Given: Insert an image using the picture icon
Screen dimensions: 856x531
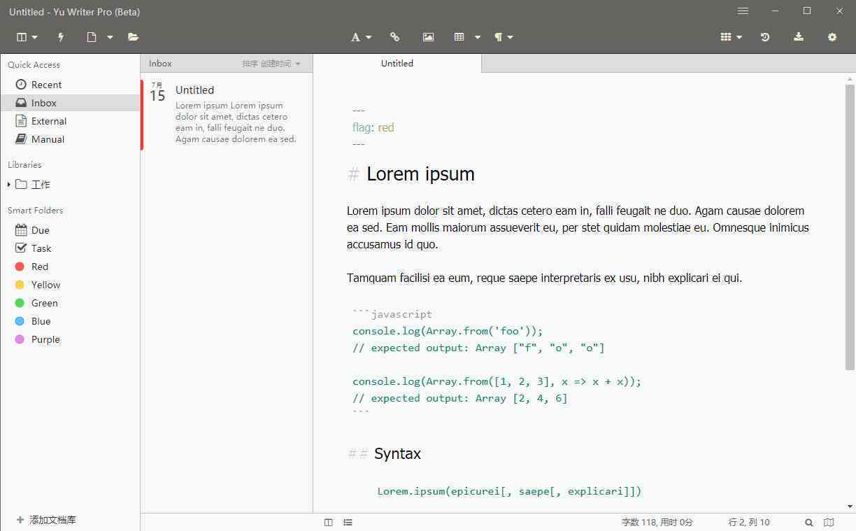Looking at the screenshot, I should pos(428,37).
